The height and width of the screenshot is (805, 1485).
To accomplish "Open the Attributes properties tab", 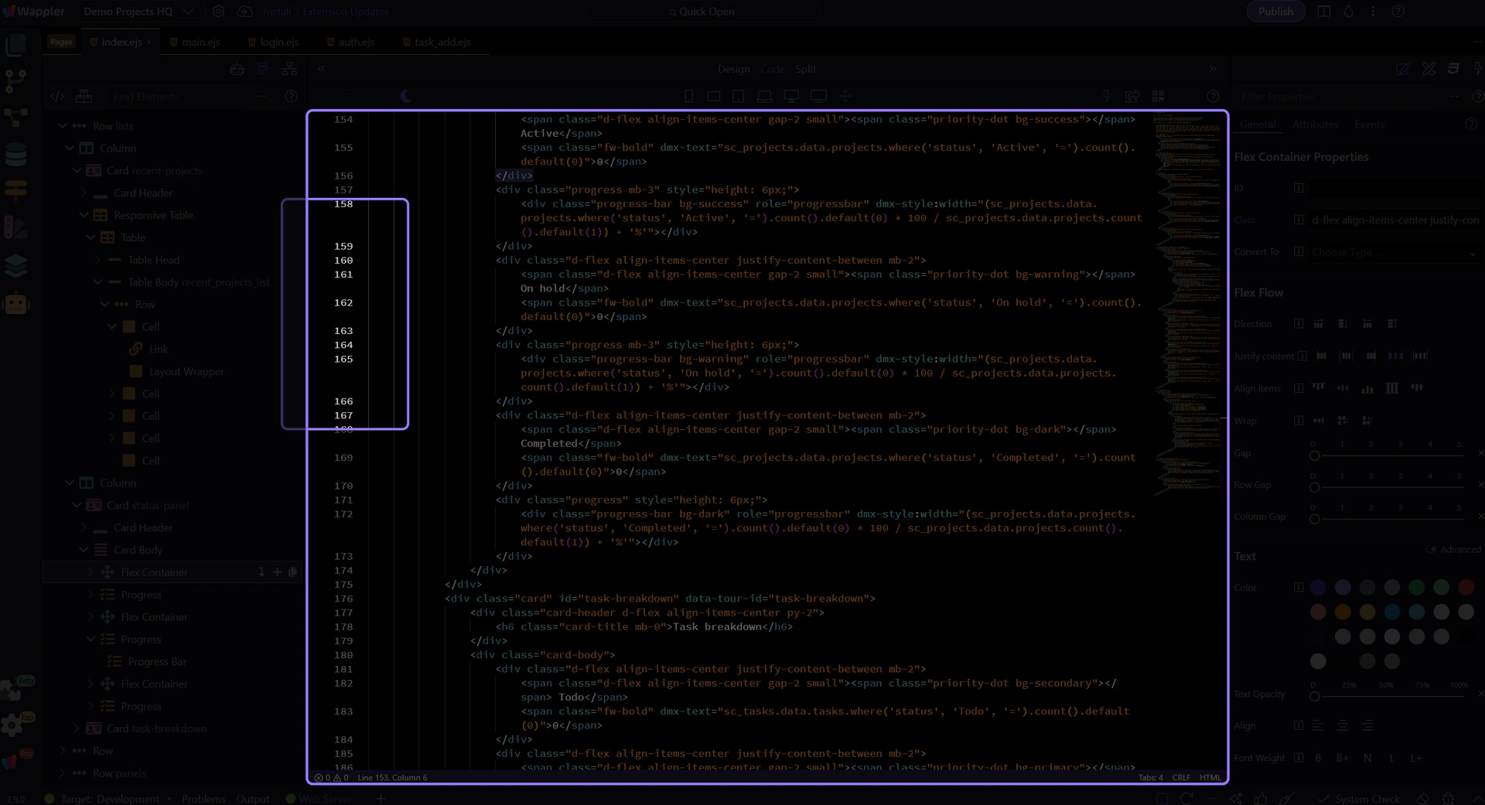I will 1315,125.
